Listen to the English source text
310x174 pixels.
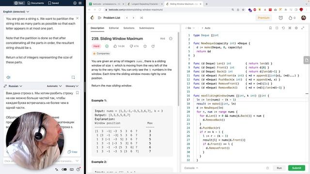[8, 77]
